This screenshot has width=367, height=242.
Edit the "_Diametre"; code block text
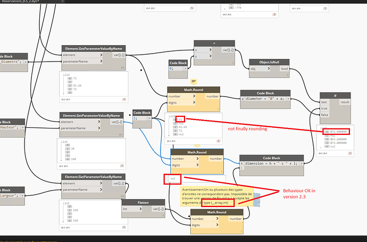click(x=11, y=62)
